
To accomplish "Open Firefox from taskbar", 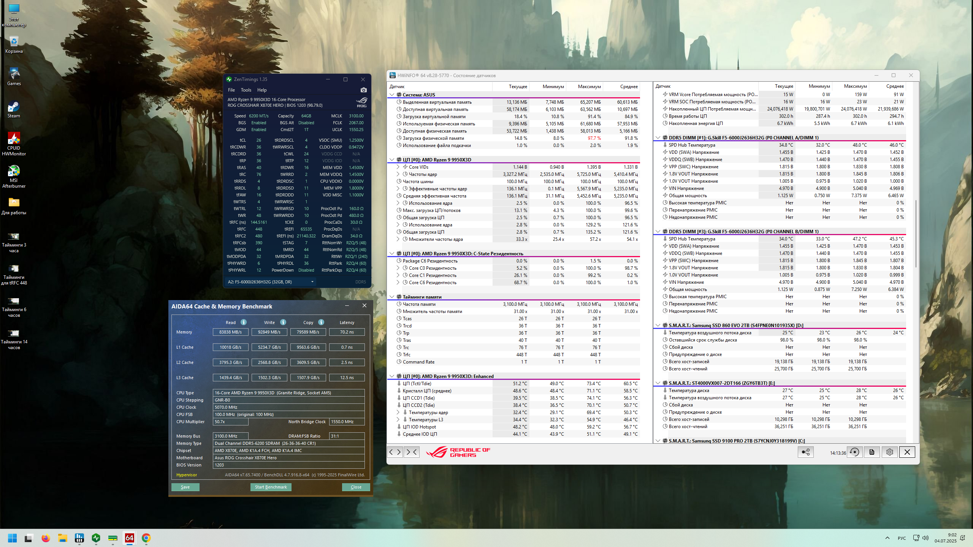I will point(46,538).
